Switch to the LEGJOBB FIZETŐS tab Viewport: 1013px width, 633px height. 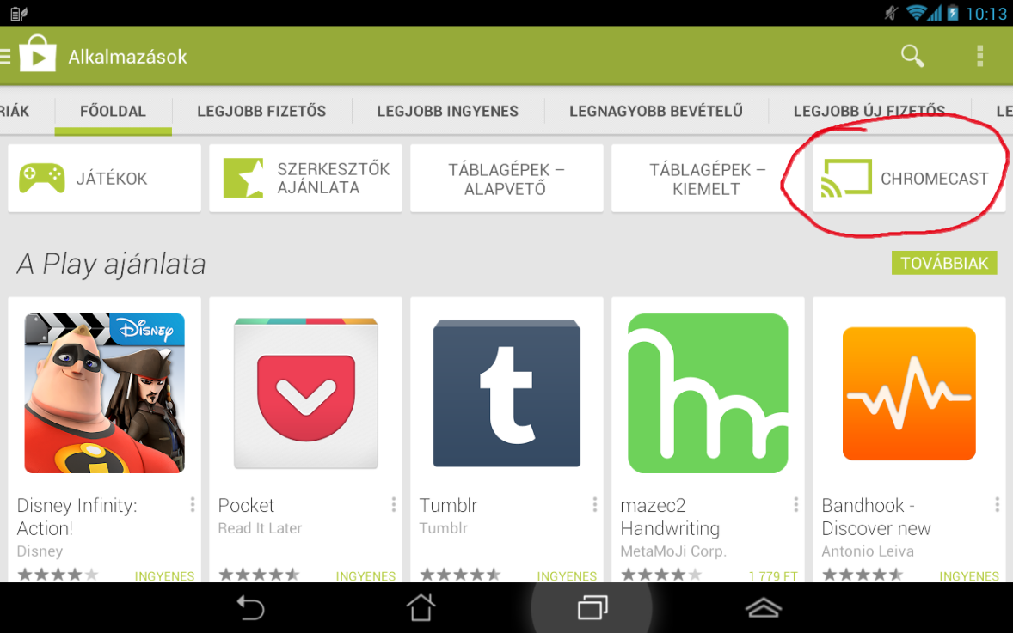[261, 111]
